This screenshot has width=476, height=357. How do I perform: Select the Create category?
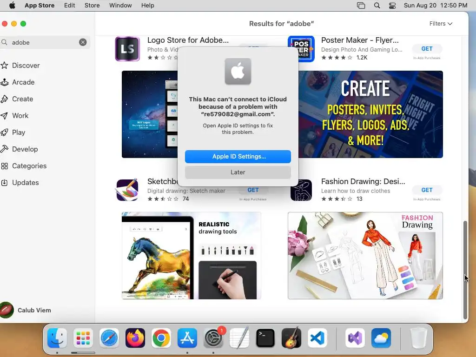pyautogui.click(x=22, y=99)
